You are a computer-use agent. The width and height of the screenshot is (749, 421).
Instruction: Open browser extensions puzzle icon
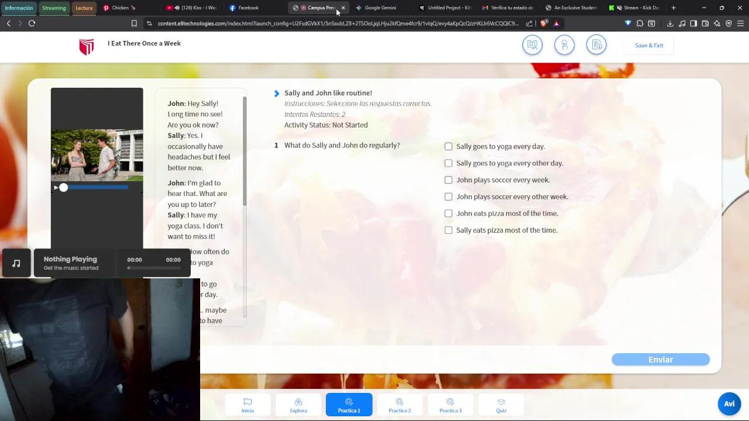[640, 23]
